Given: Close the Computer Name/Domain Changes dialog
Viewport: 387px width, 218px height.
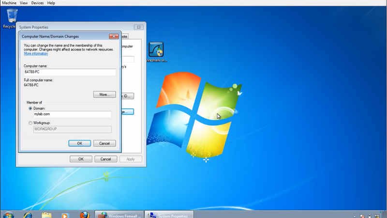Looking at the screenshot, I should 114,36.
